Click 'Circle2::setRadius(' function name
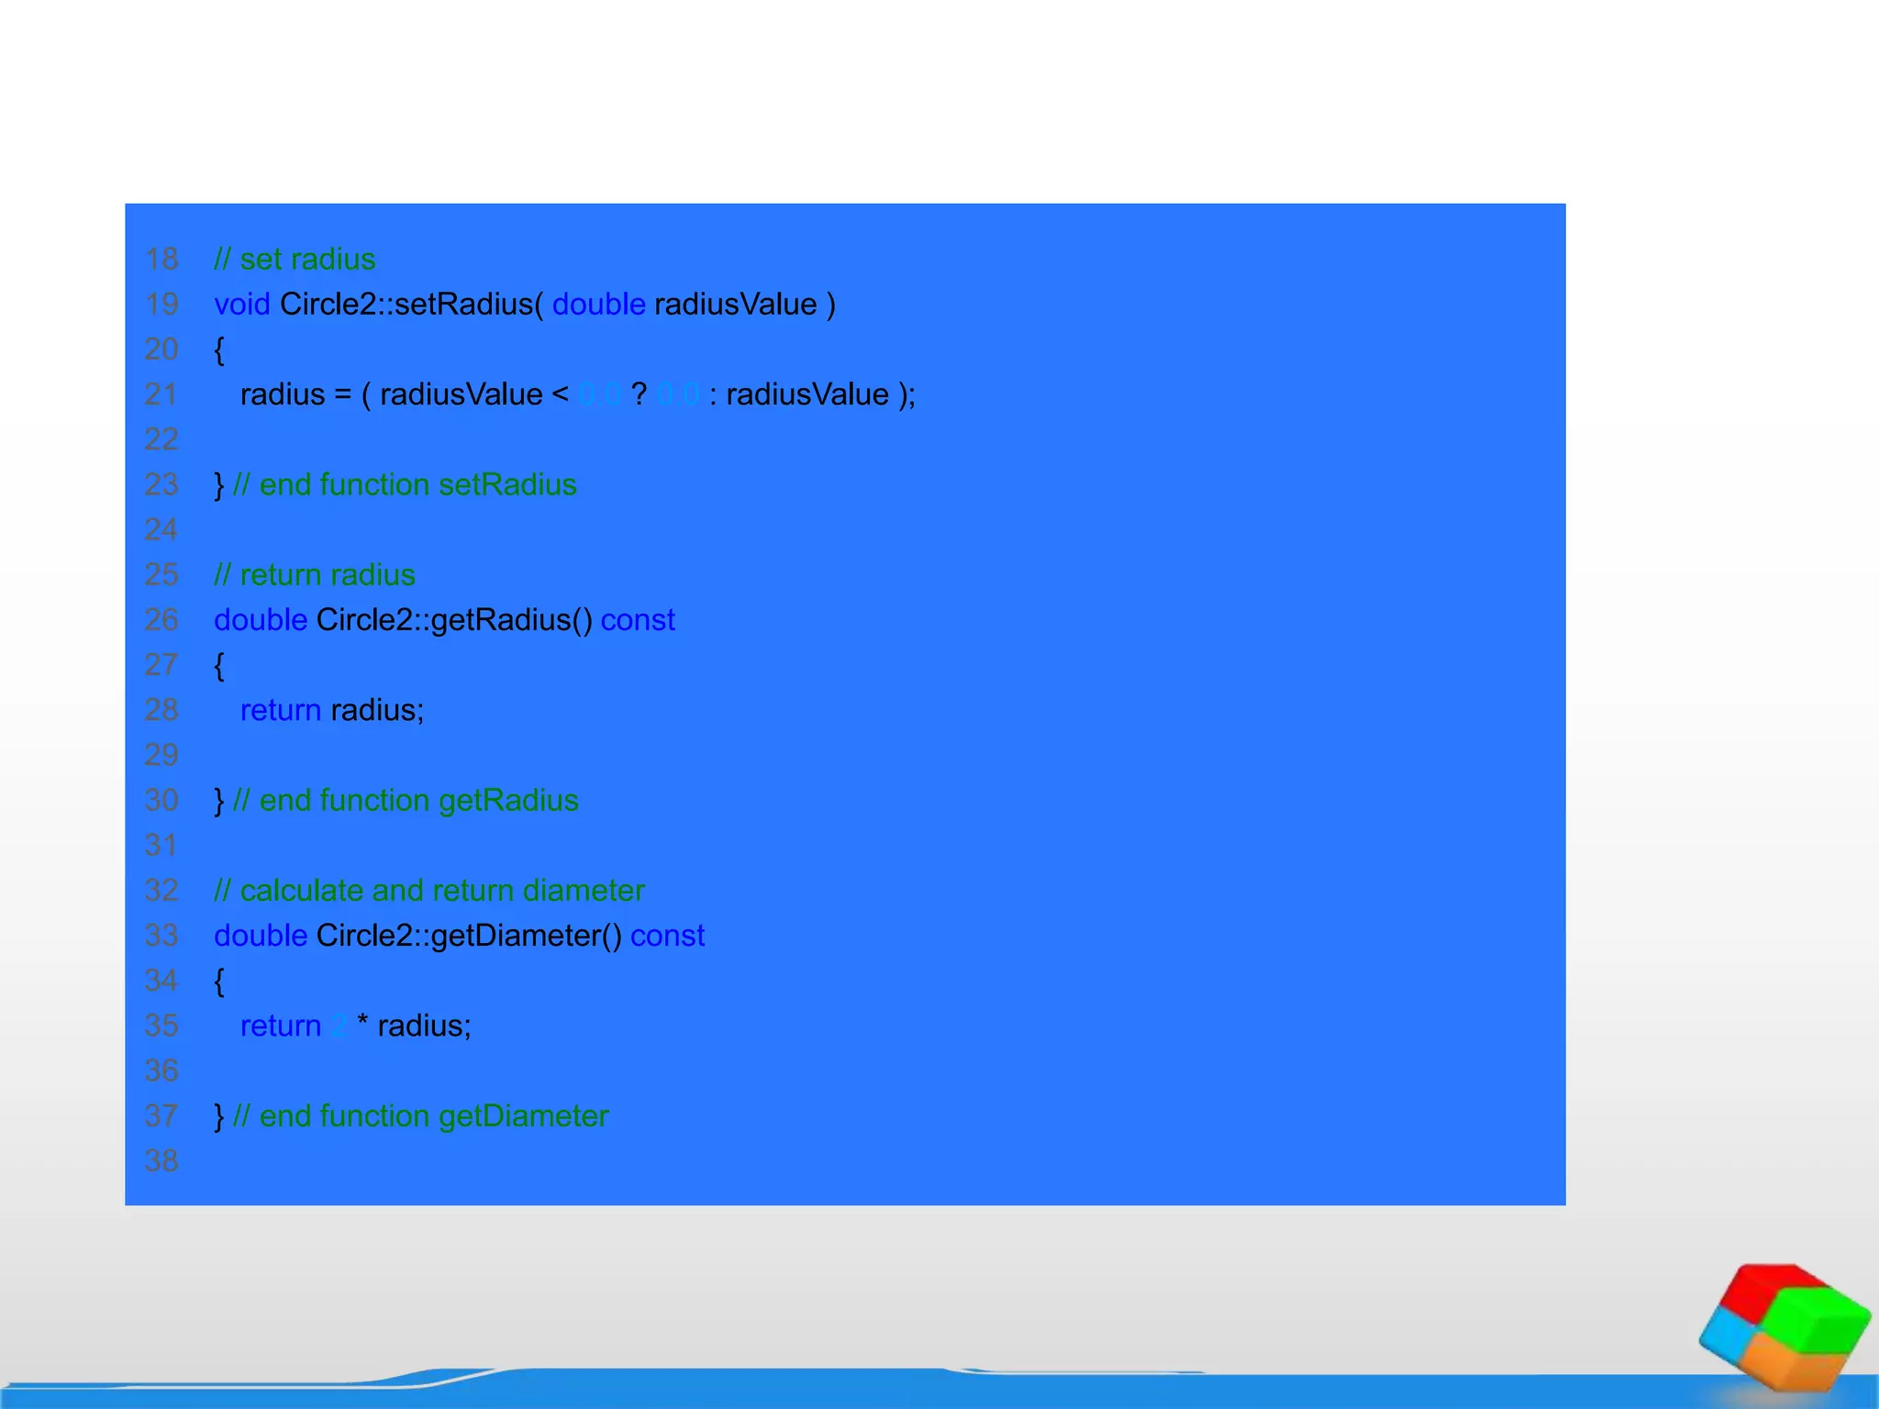Image resolution: width=1879 pixels, height=1409 pixels. pos(411,305)
